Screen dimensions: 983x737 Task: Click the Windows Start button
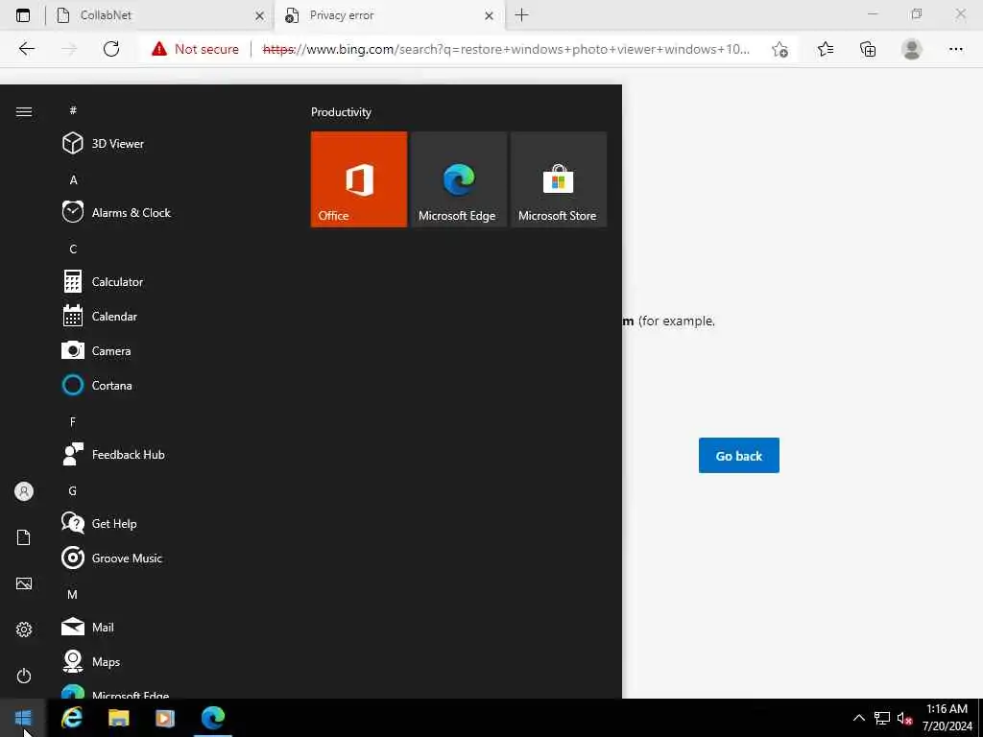click(23, 718)
